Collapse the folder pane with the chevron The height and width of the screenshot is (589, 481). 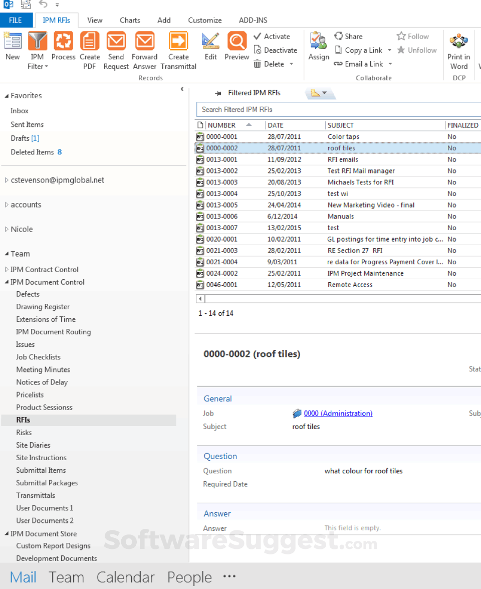point(182,89)
